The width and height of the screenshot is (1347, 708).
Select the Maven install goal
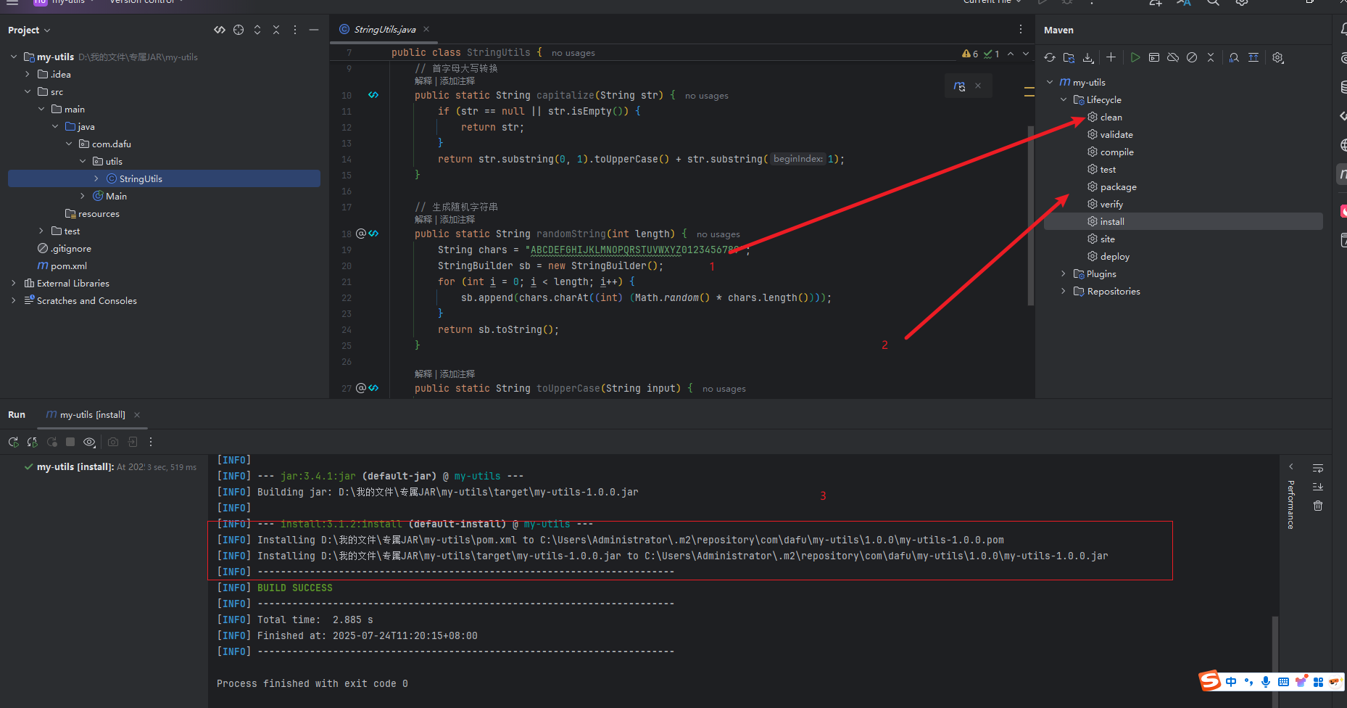[1183, 221]
